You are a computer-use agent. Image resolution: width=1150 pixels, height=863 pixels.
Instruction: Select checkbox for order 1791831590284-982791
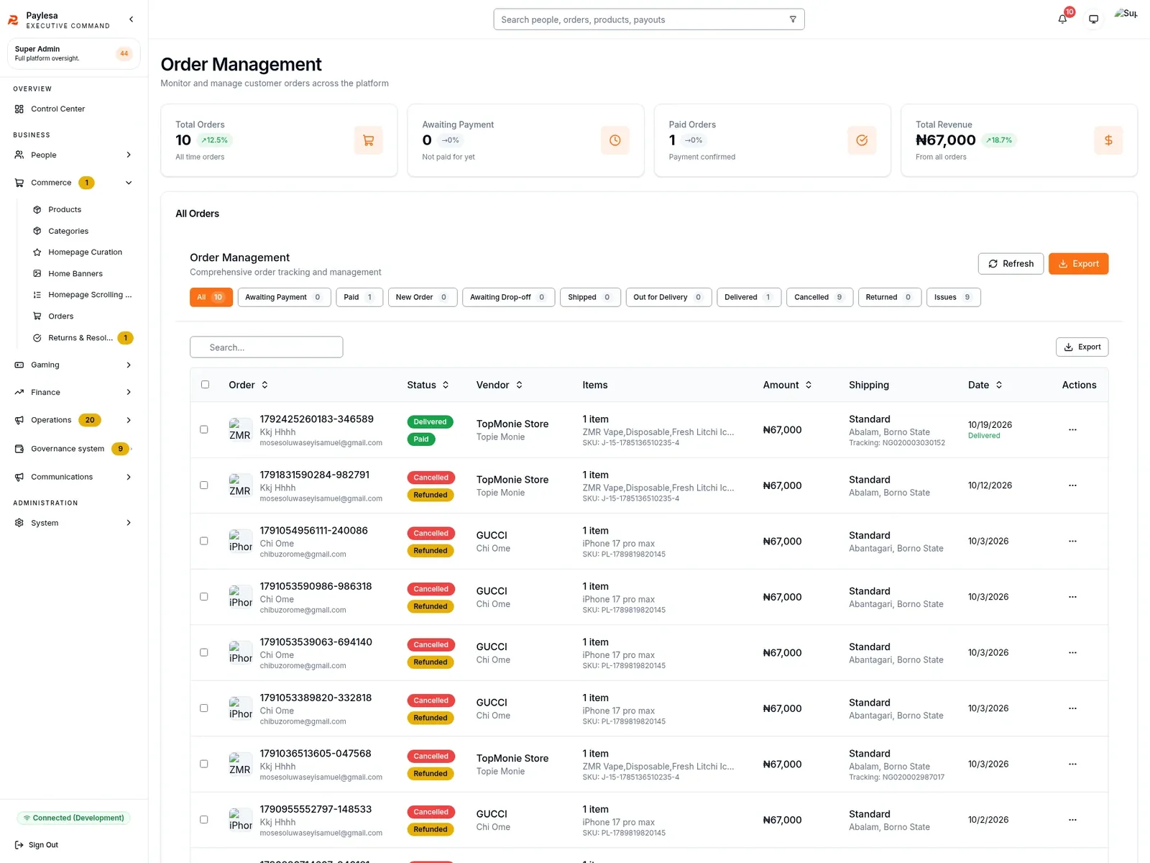click(x=204, y=485)
